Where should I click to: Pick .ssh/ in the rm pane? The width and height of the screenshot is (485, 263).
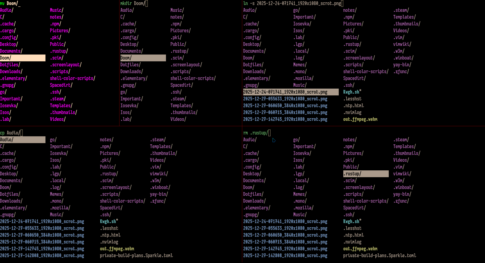349,215
